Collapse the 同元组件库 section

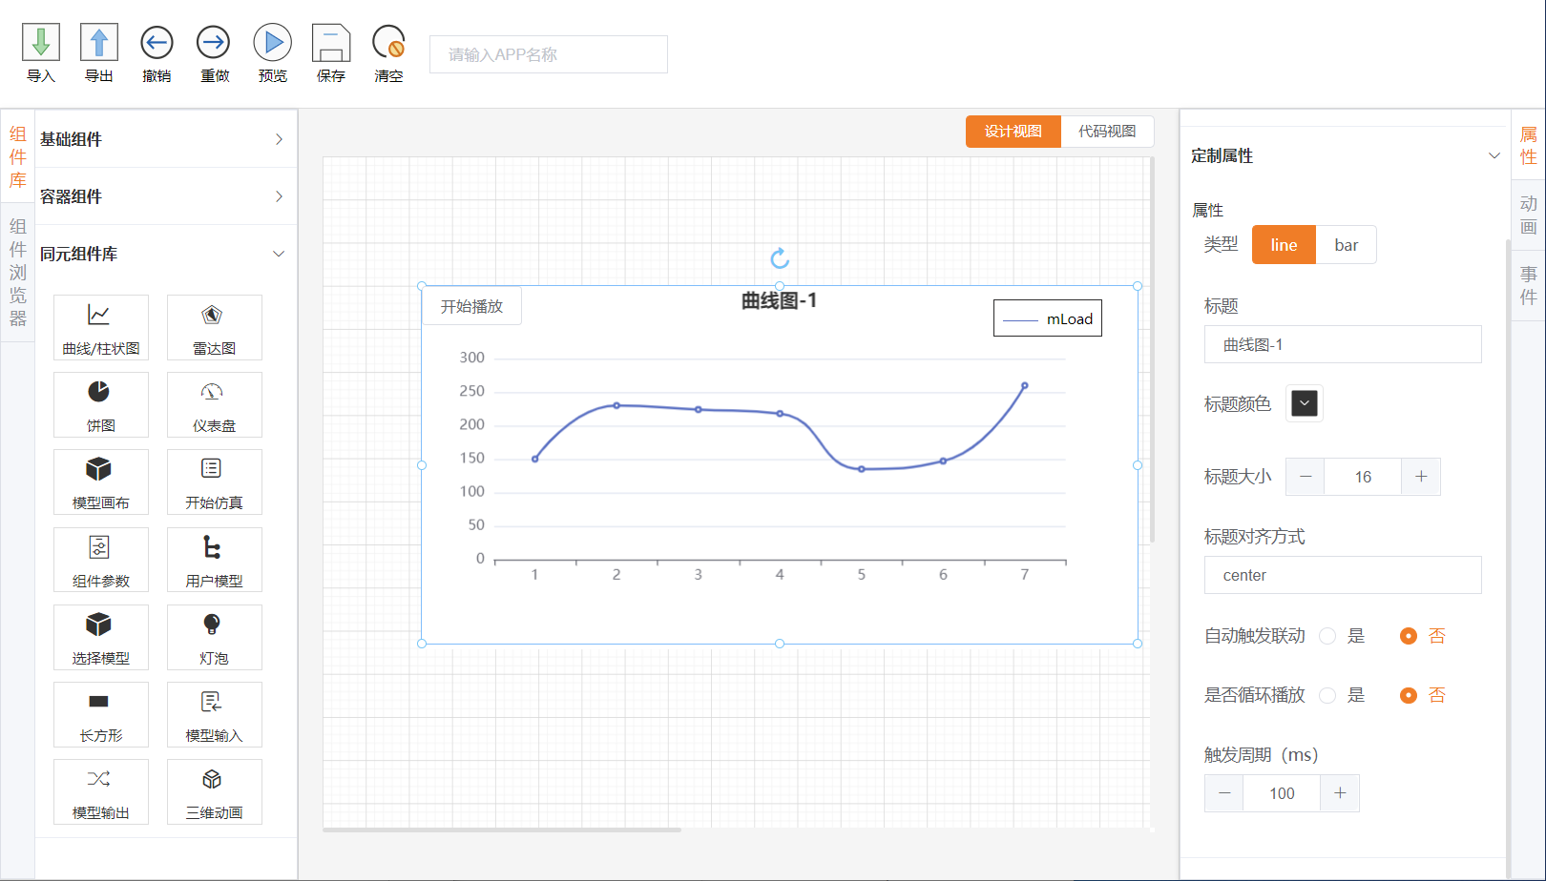point(166,254)
